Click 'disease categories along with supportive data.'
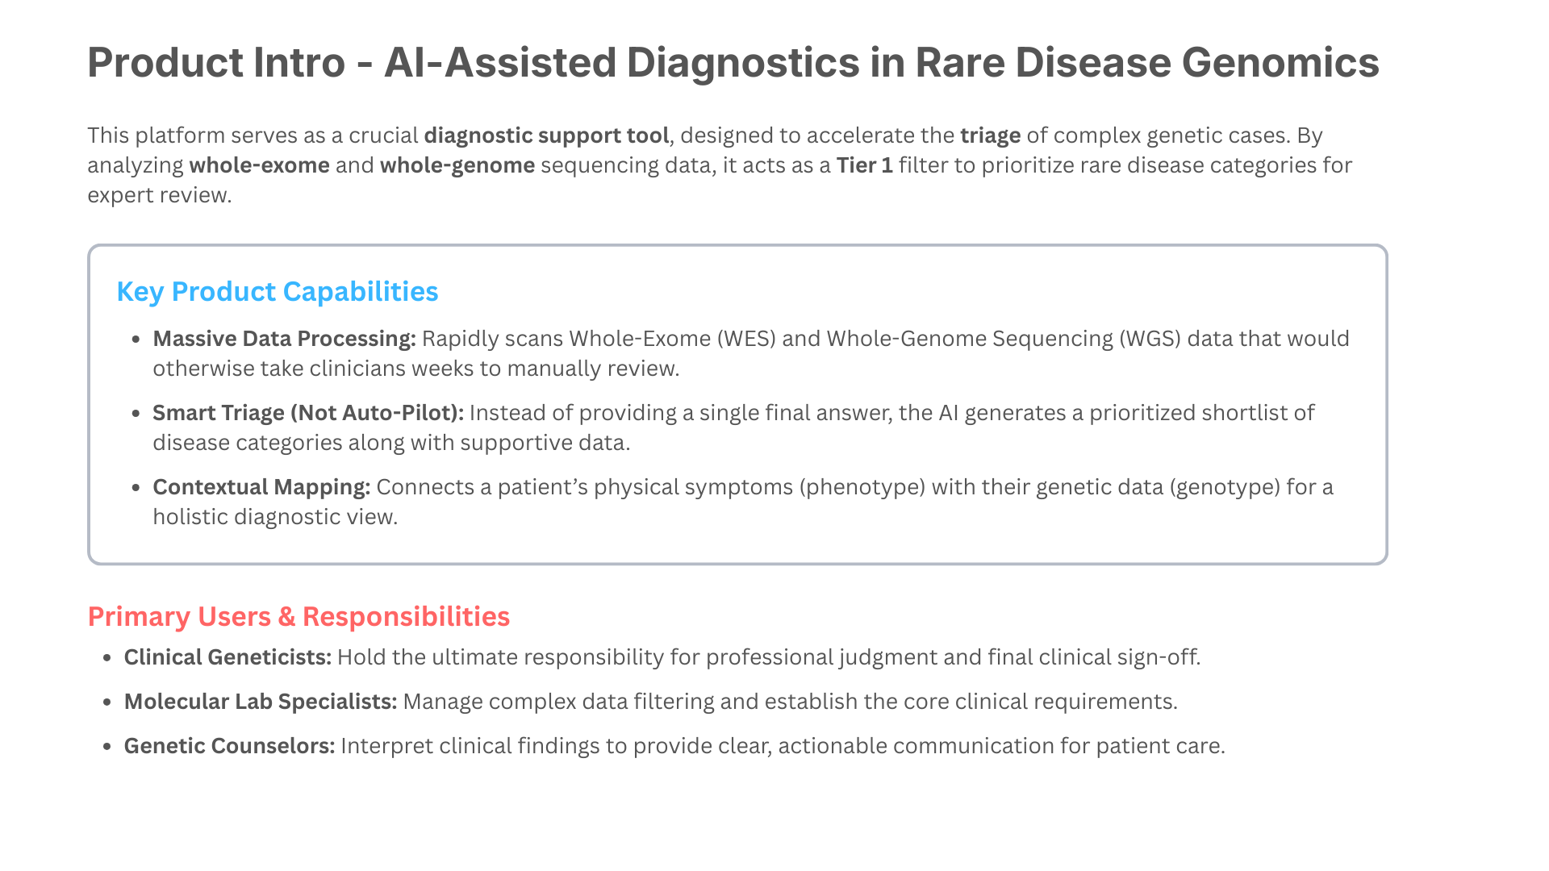Viewport: 1549px width, 871px height. click(391, 443)
